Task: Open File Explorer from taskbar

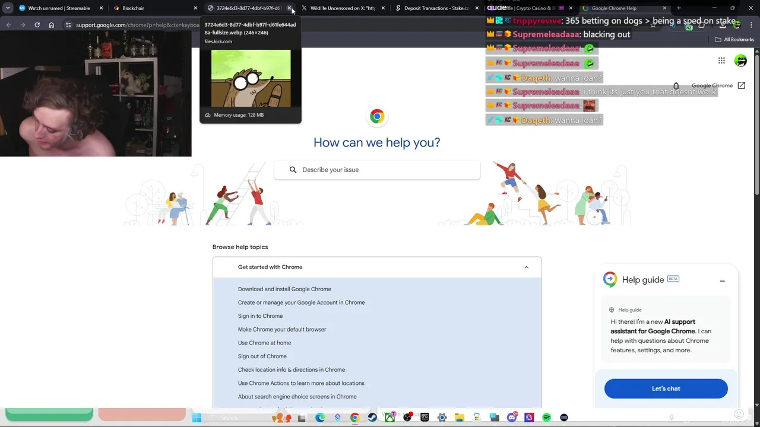Action: point(460,418)
